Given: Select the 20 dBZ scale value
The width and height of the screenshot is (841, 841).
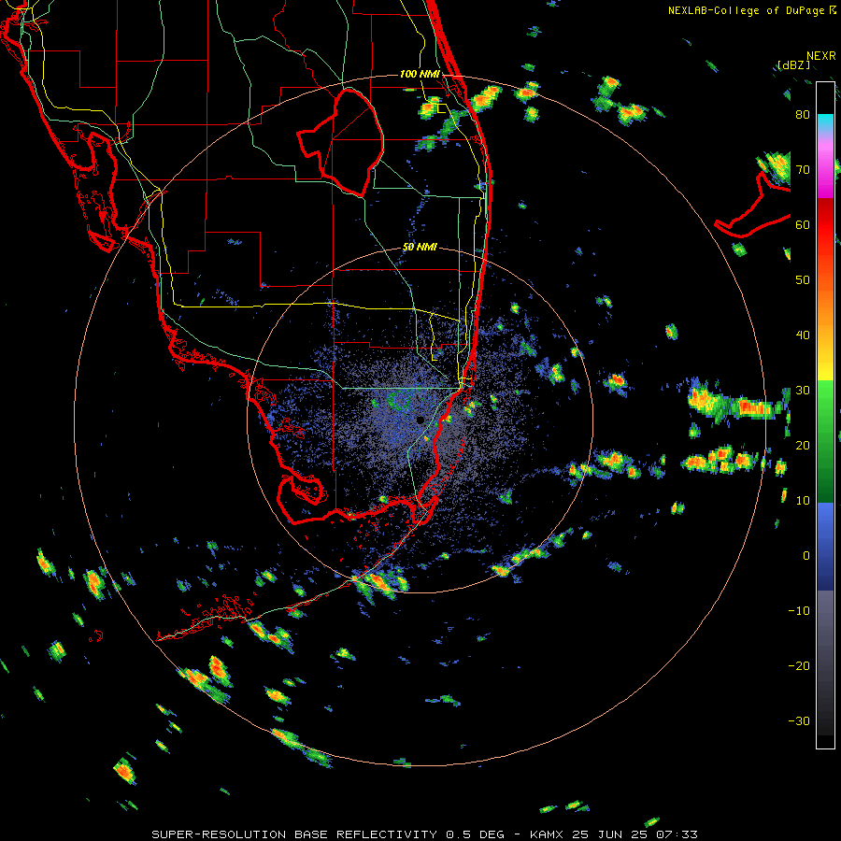Looking at the screenshot, I should click(803, 445).
